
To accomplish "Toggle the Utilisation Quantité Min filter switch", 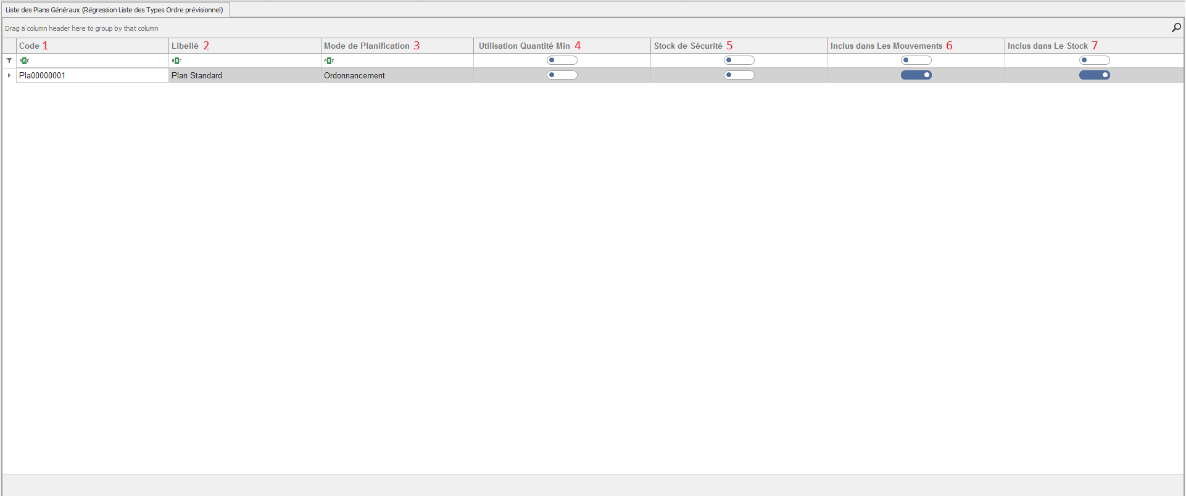I will coord(562,60).
